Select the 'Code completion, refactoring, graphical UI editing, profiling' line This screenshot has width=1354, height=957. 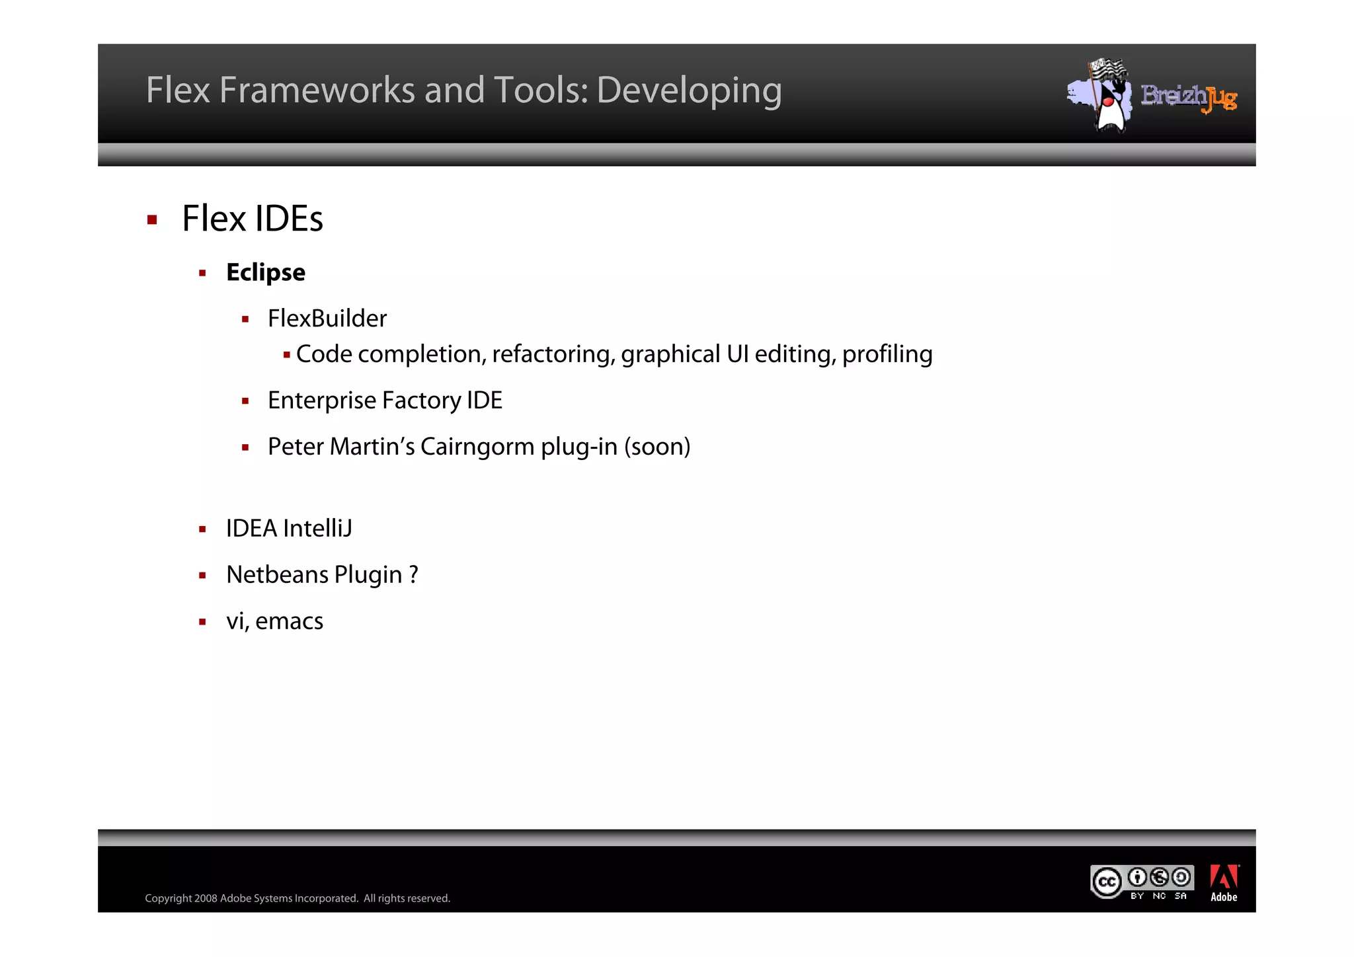point(614,354)
